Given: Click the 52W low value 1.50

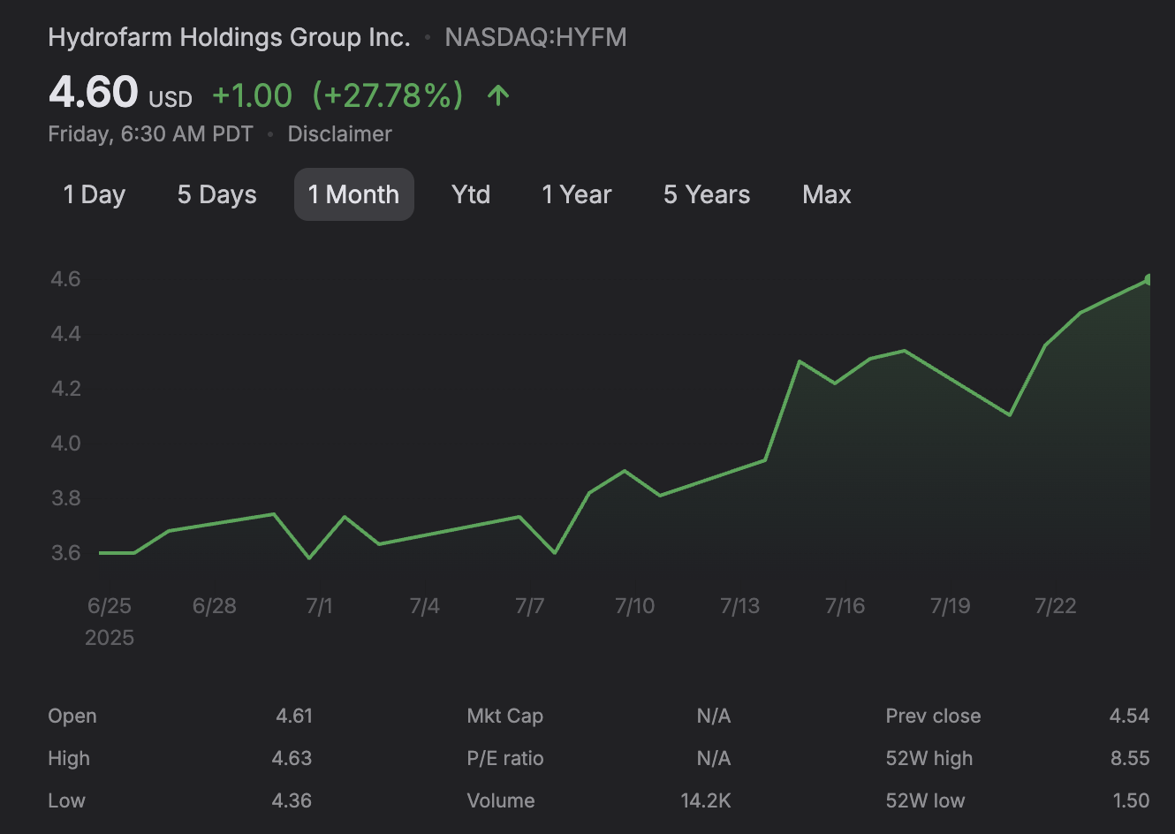Looking at the screenshot, I should [x=1131, y=800].
